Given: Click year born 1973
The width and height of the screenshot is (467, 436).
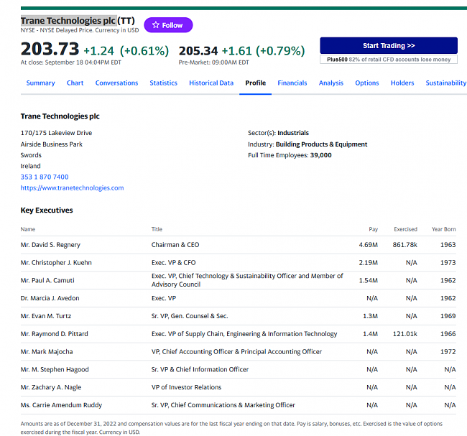Looking at the screenshot, I should pos(448,263).
